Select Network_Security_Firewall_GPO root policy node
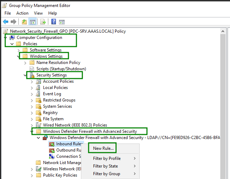The width and height of the screenshot is (230, 179). point(68,31)
